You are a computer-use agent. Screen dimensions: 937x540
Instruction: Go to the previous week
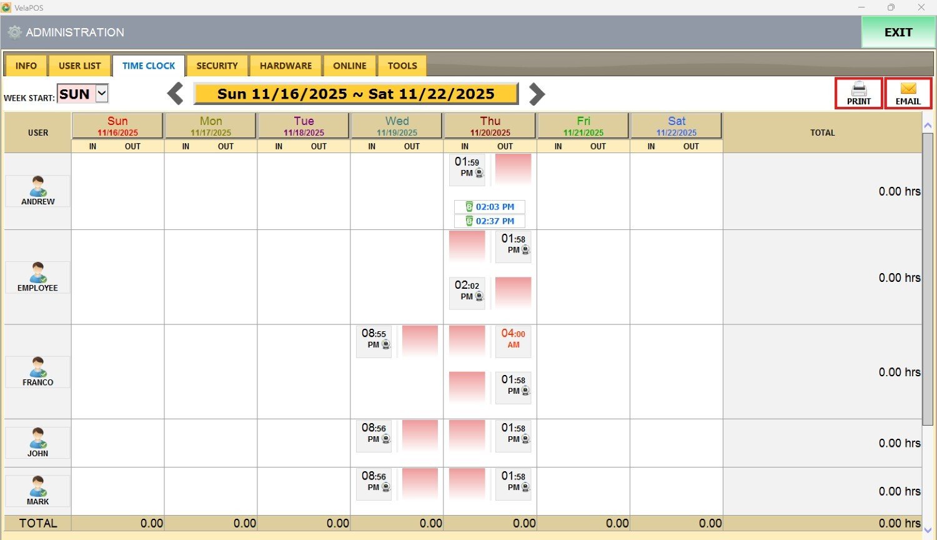176,94
